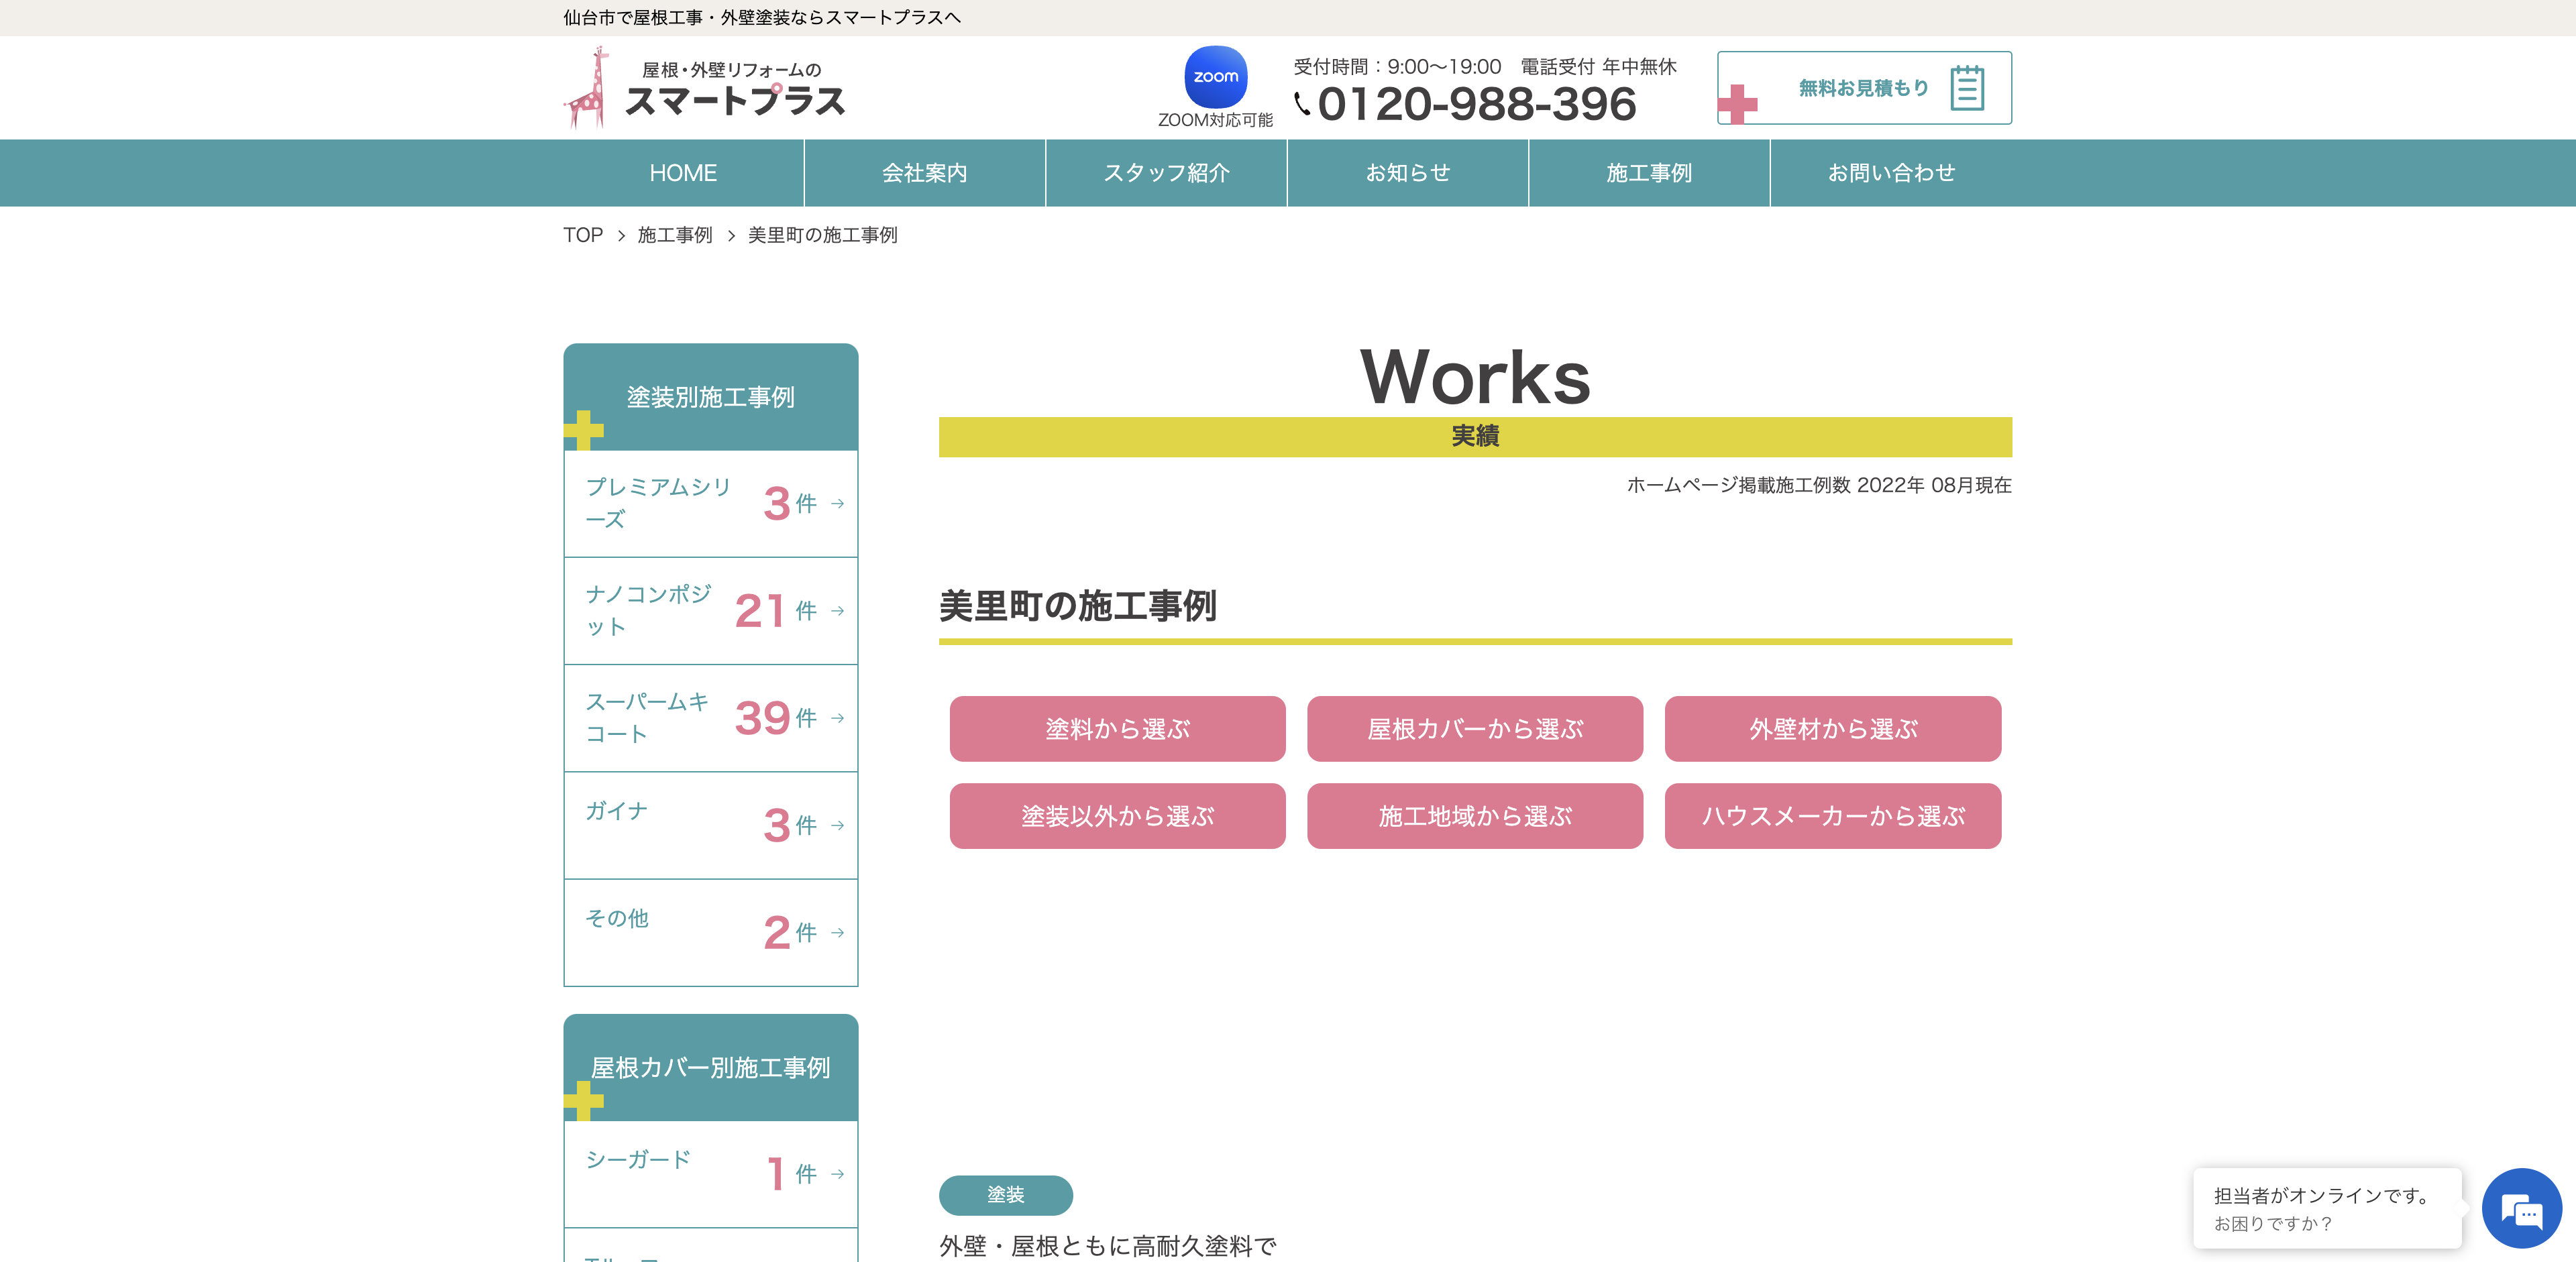The image size is (2576, 1262).
Task: Click the phone handset icon
Action: point(1302,104)
